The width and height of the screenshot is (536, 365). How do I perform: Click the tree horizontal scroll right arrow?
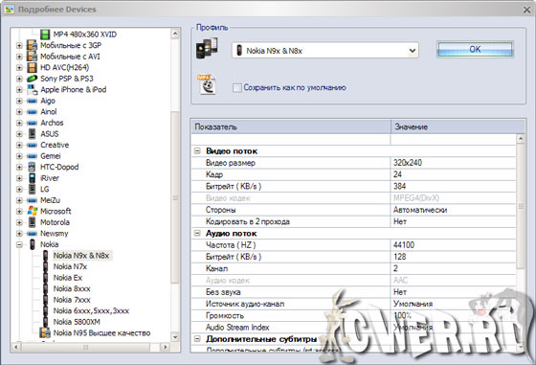165,347
